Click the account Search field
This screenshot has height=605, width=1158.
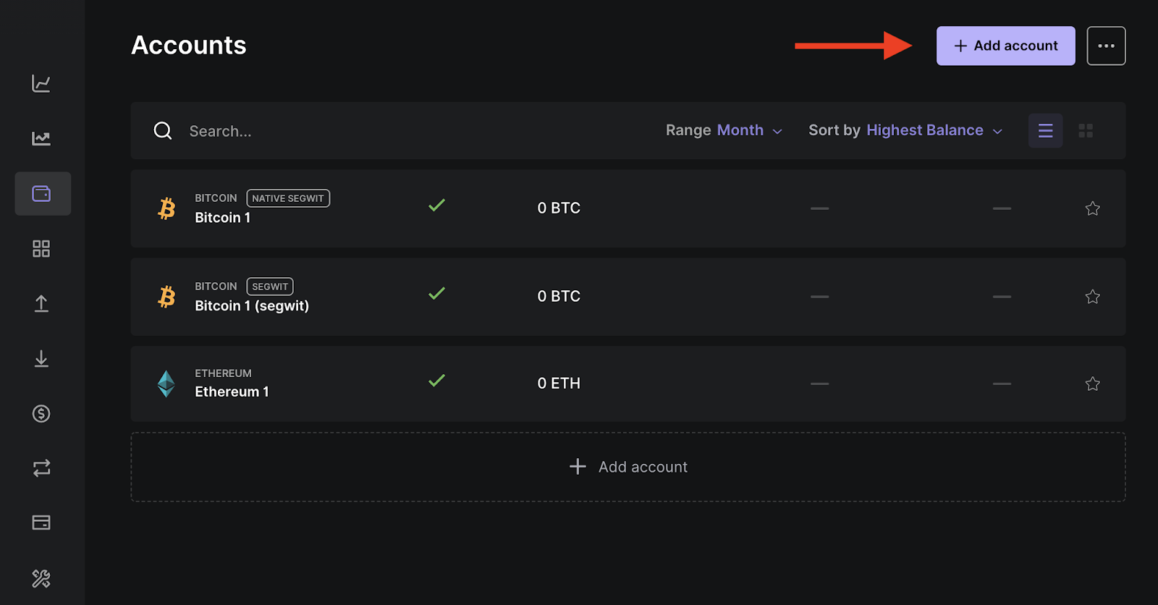coord(362,131)
